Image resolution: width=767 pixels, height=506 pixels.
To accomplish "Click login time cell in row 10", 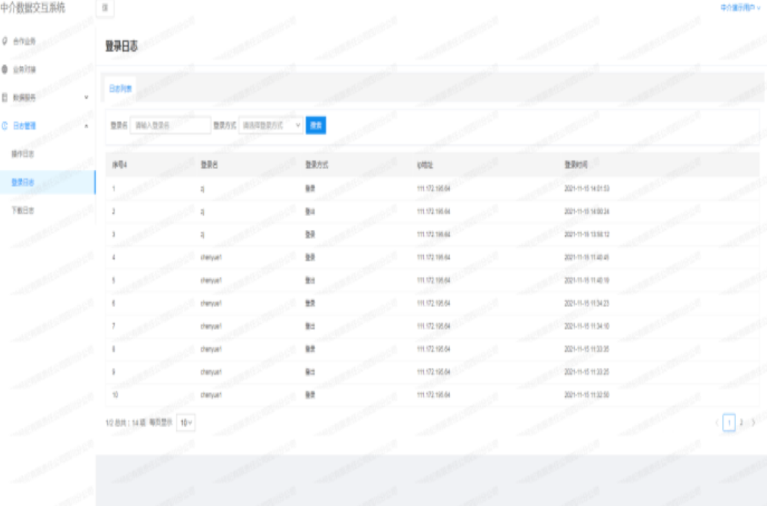I will click(x=587, y=395).
